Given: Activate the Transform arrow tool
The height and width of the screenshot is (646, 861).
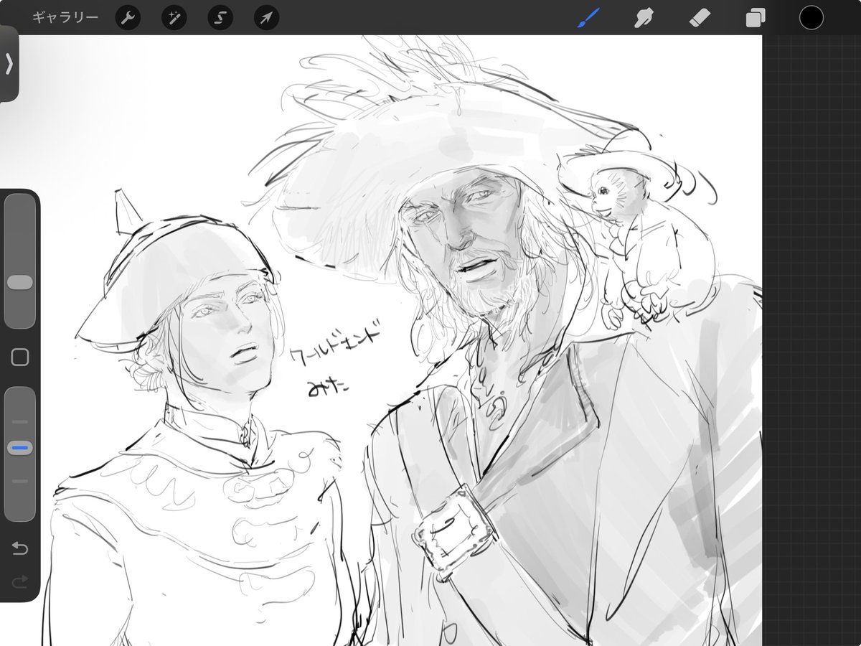Looking at the screenshot, I should [x=266, y=19].
